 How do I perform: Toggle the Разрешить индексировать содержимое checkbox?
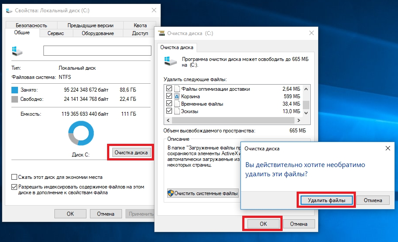pos(14,187)
